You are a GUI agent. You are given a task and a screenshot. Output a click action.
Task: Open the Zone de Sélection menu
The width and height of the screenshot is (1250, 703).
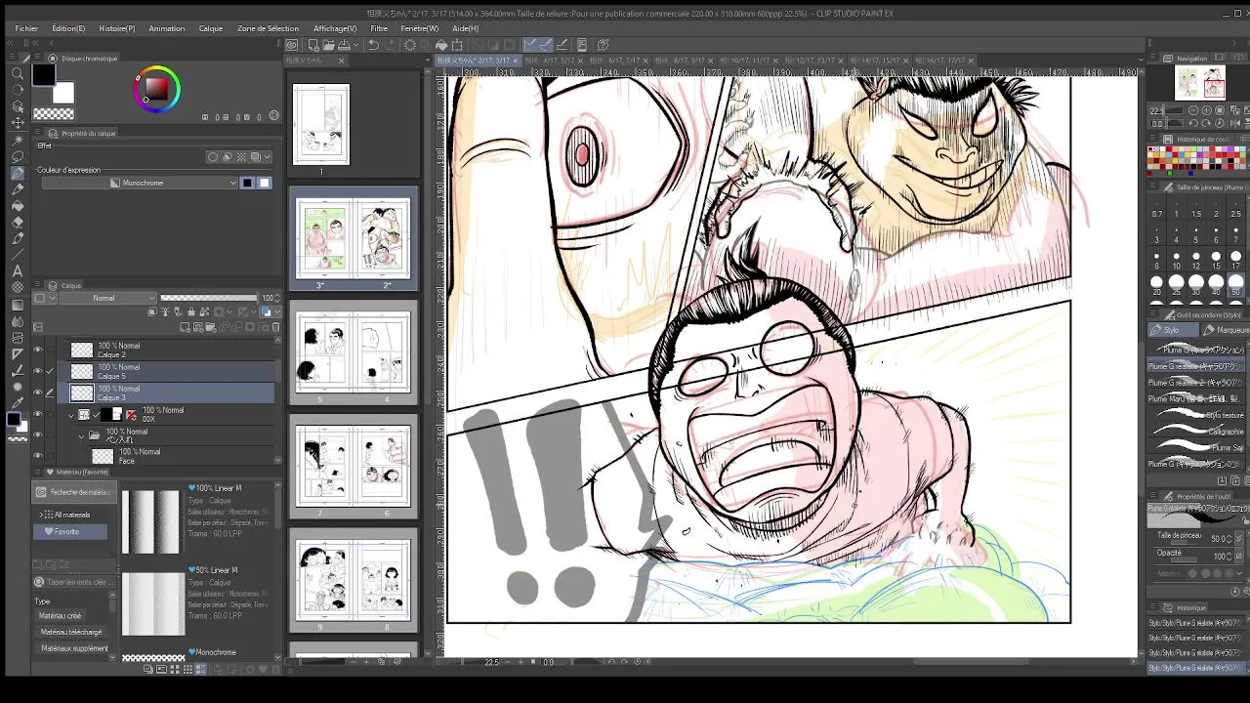click(268, 28)
